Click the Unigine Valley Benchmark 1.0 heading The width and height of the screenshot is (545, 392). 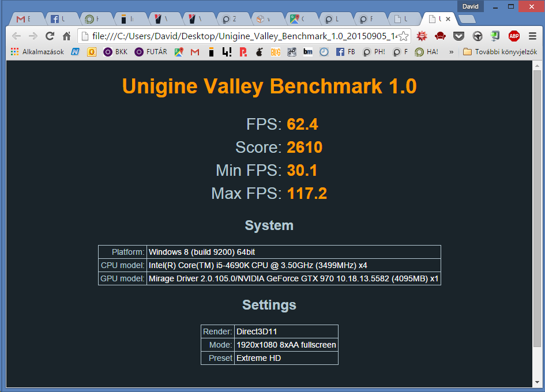coord(269,86)
